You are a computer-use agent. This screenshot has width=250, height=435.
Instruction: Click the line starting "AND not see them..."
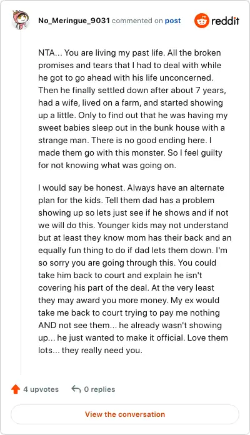tap(130, 325)
